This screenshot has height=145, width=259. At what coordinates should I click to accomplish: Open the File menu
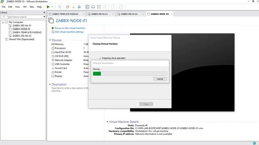(x=4, y=7)
